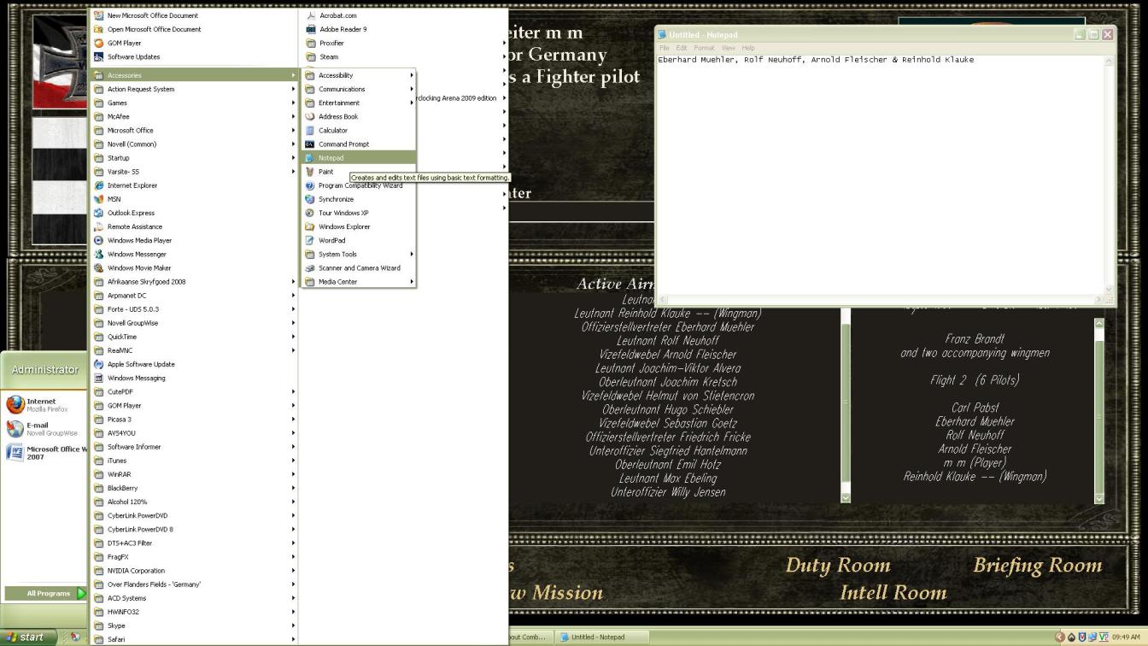
Task: Launch Adobe Reader 9
Action: [x=403, y=29]
